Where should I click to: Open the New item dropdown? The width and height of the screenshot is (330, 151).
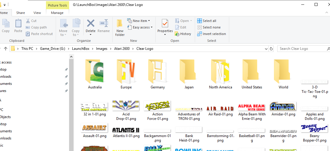coord(139,21)
